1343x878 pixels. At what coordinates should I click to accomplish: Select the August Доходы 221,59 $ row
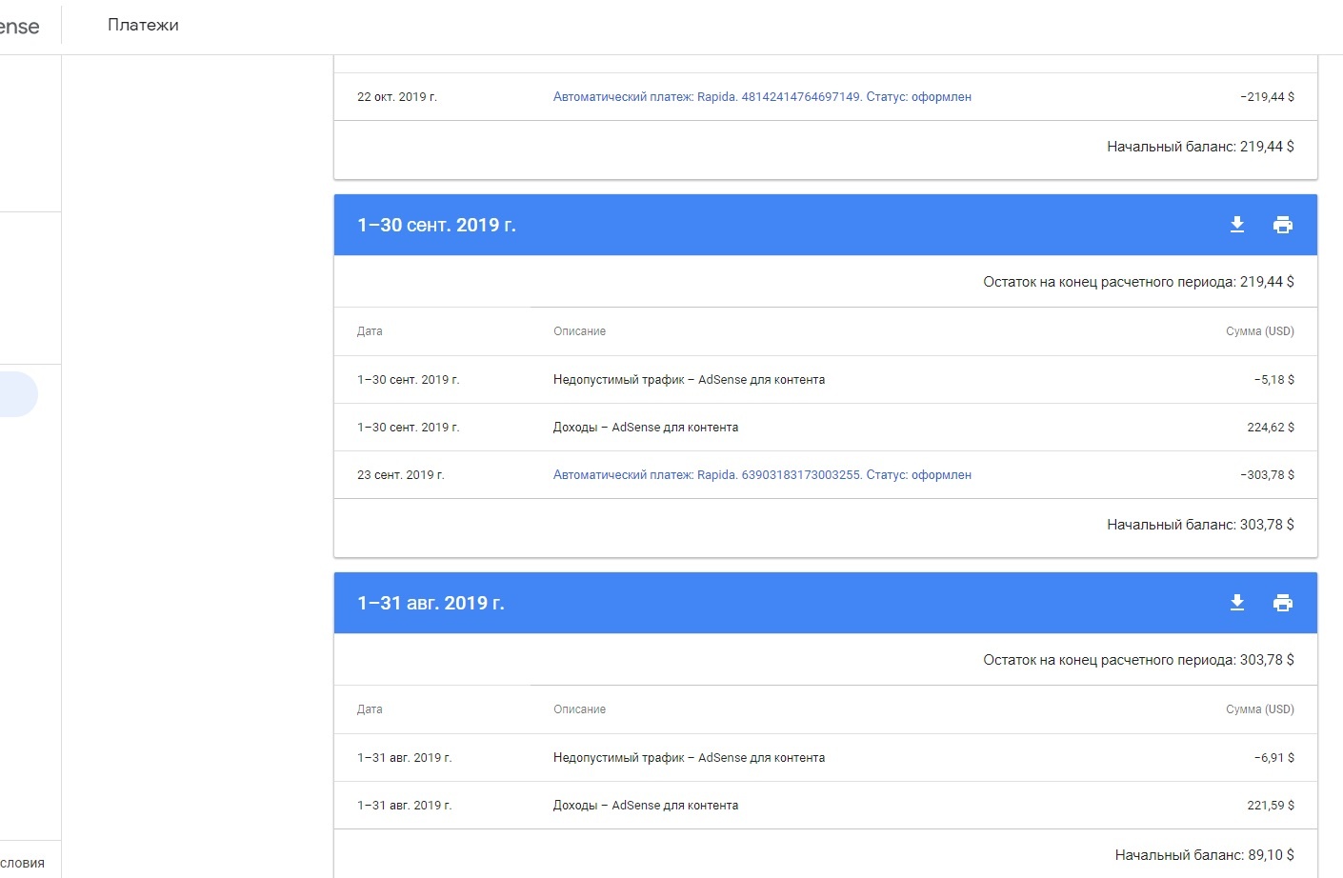pyautogui.click(x=646, y=806)
